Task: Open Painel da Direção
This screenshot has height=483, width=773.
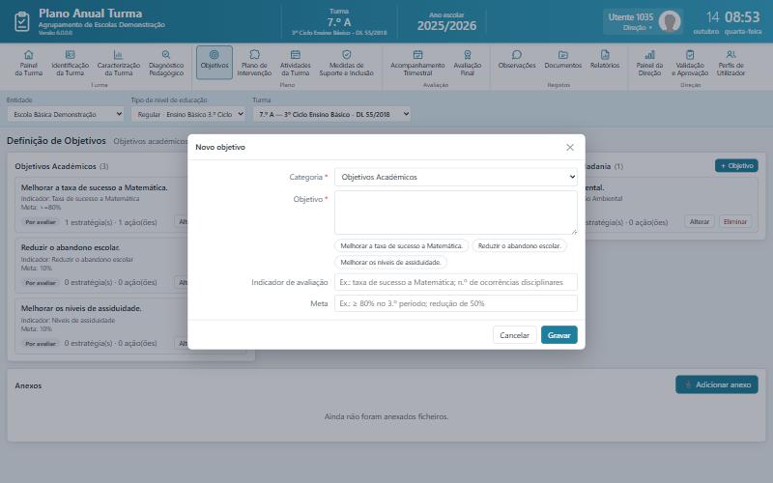Action: click(x=649, y=63)
